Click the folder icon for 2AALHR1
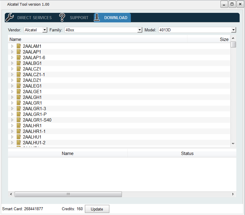Image resolution: width=245 pixels, height=215 pixels. coord(19,125)
